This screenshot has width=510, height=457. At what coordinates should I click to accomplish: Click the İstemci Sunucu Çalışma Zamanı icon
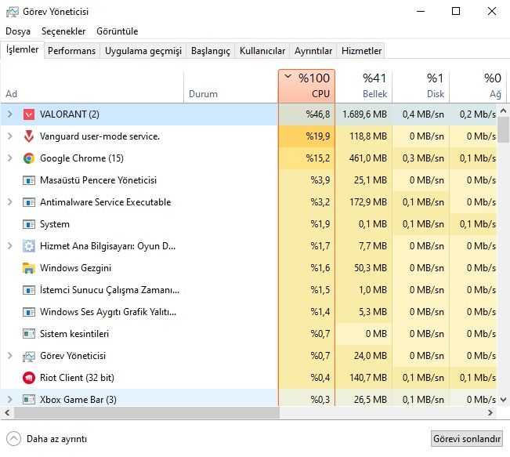pyautogui.click(x=29, y=290)
